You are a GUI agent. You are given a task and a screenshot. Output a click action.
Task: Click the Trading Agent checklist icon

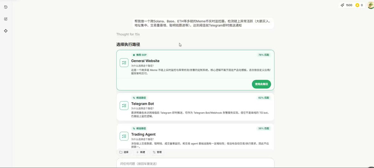coord(124,136)
